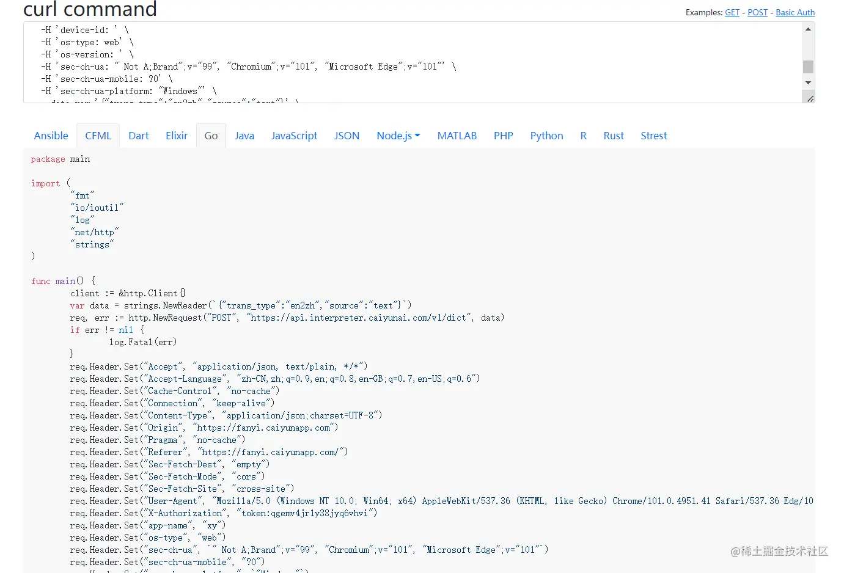This screenshot has height=573, width=844.
Task: Open the POST example link
Action: [757, 12]
